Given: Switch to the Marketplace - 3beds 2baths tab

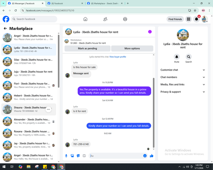Looking at the screenshot, I should pyautogui.click(x=105, y=3).
